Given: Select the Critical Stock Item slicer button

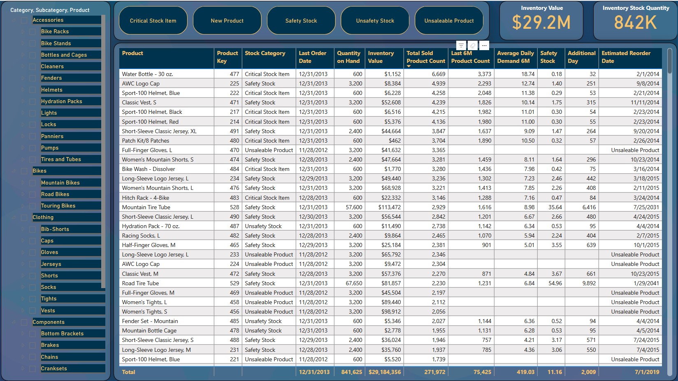Looking at the screenshot, I should pos(153,20).
